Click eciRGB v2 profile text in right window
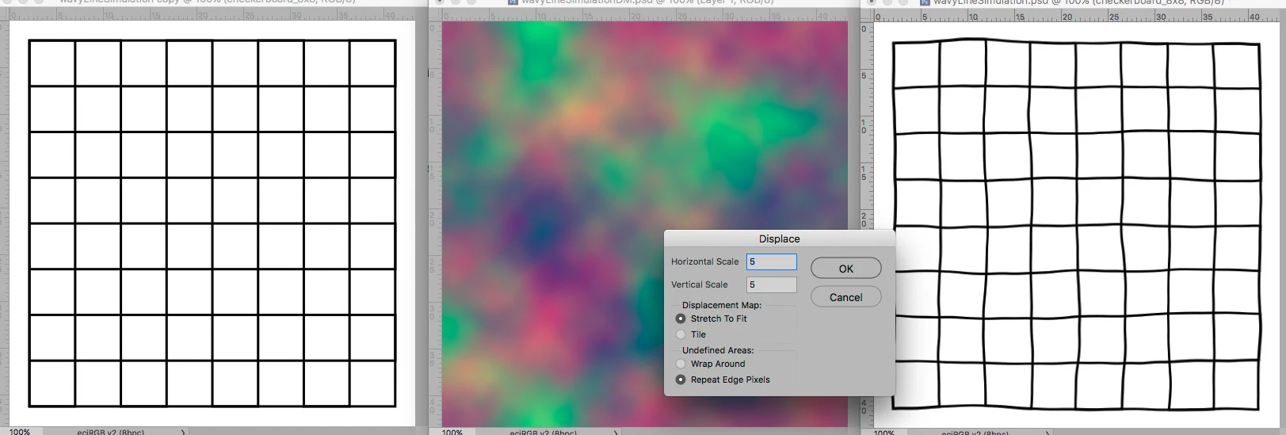Screen dimensions: 1286x435 (x=975, y=432)
